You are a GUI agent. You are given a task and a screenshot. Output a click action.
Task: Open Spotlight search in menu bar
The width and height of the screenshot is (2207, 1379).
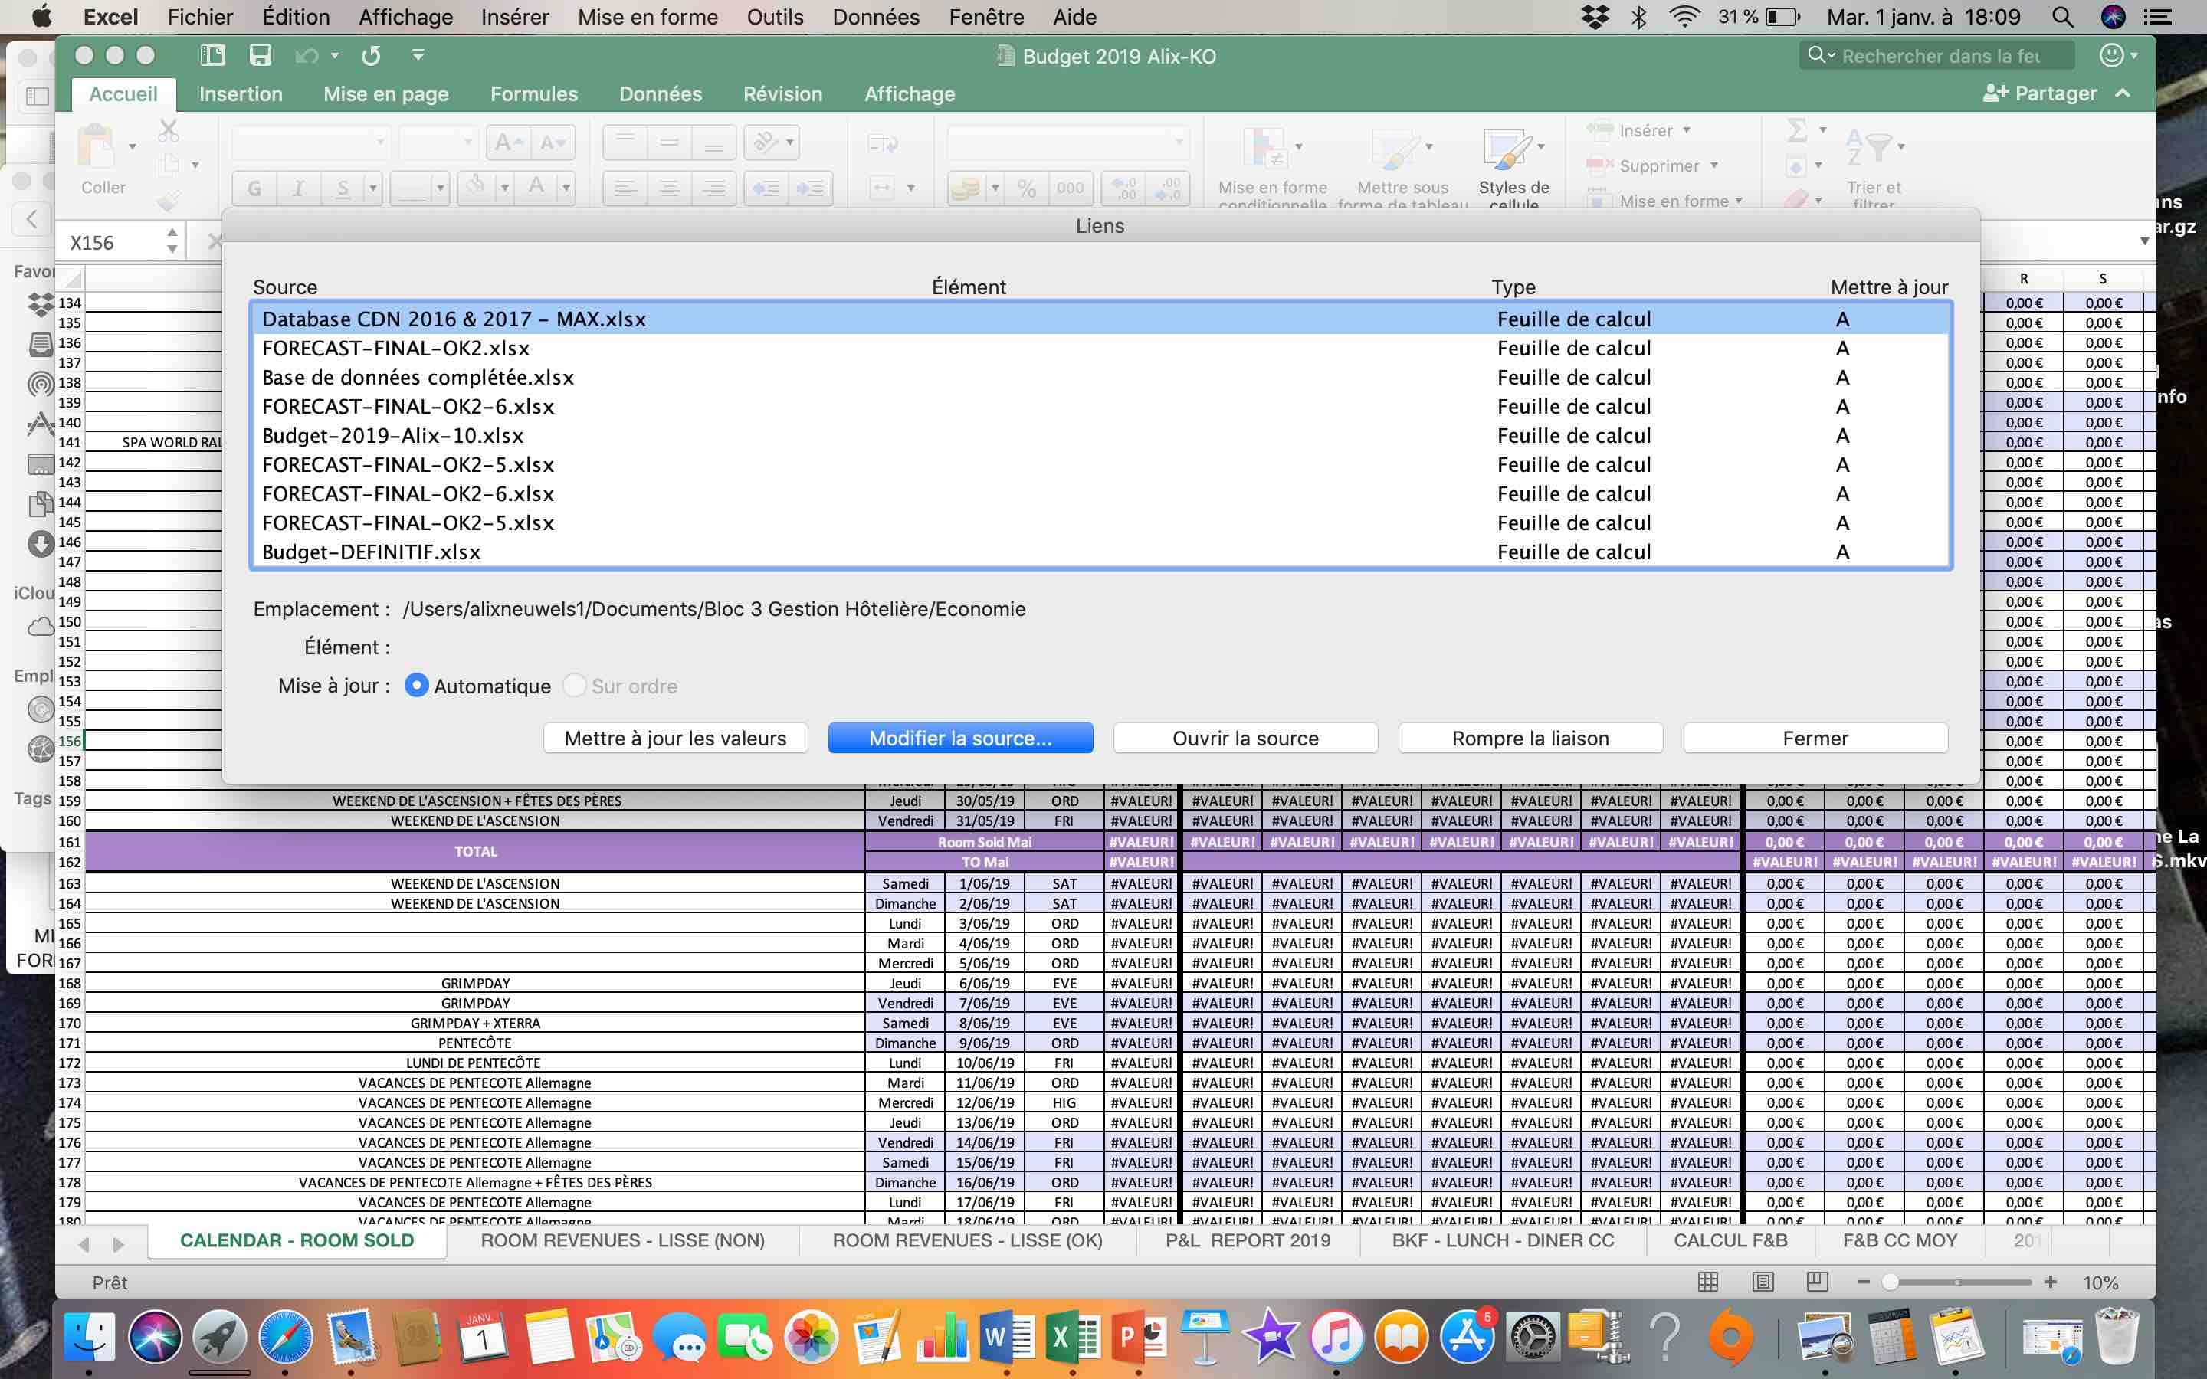(2063, 16)
